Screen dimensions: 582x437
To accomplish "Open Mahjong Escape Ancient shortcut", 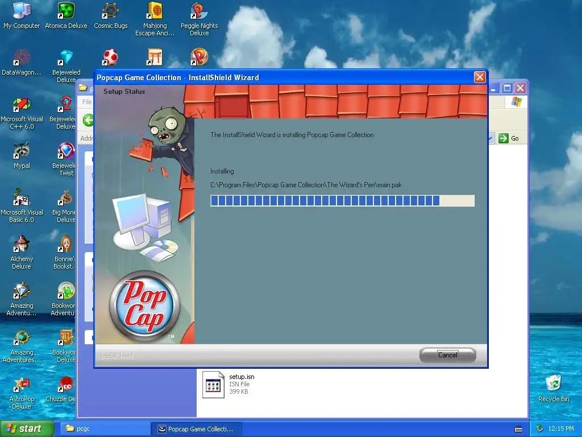I will (155, 19).
